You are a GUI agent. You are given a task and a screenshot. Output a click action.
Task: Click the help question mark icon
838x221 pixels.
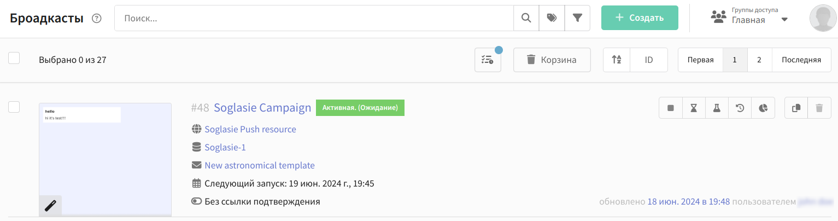pos(97,19)
